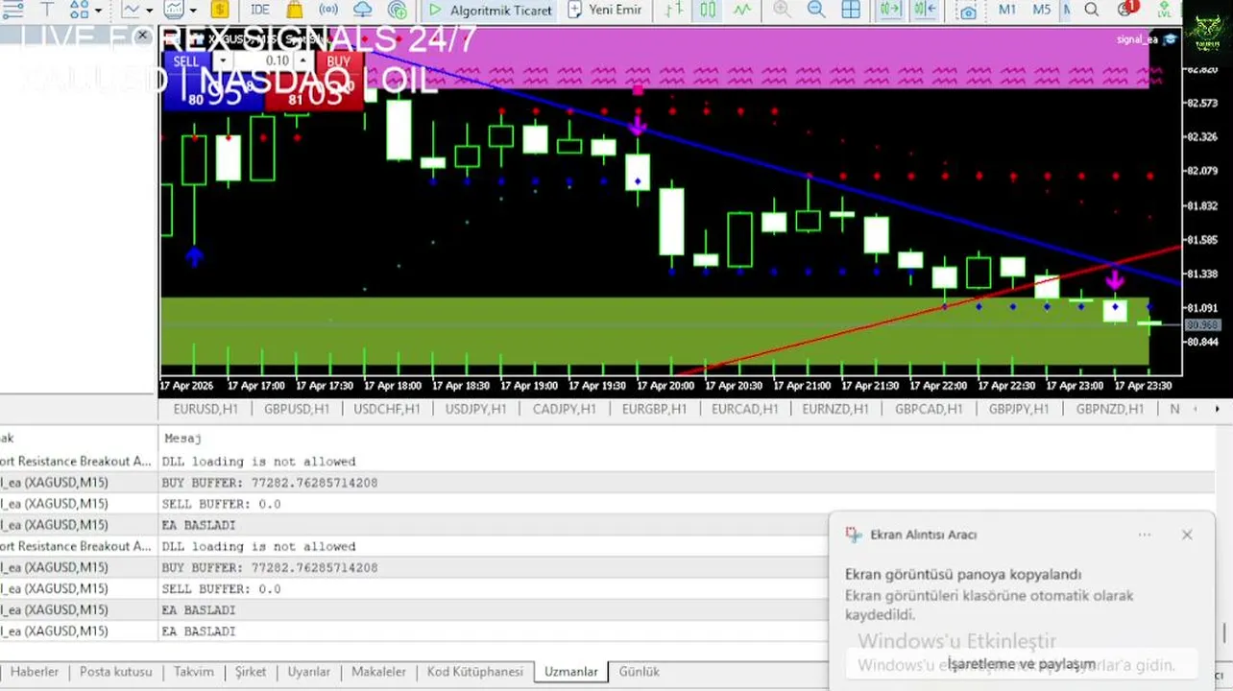This screenshot has height=691, width=1233.
Task: Switch chart to bar chart type
Action: click(x=676, y=10)
